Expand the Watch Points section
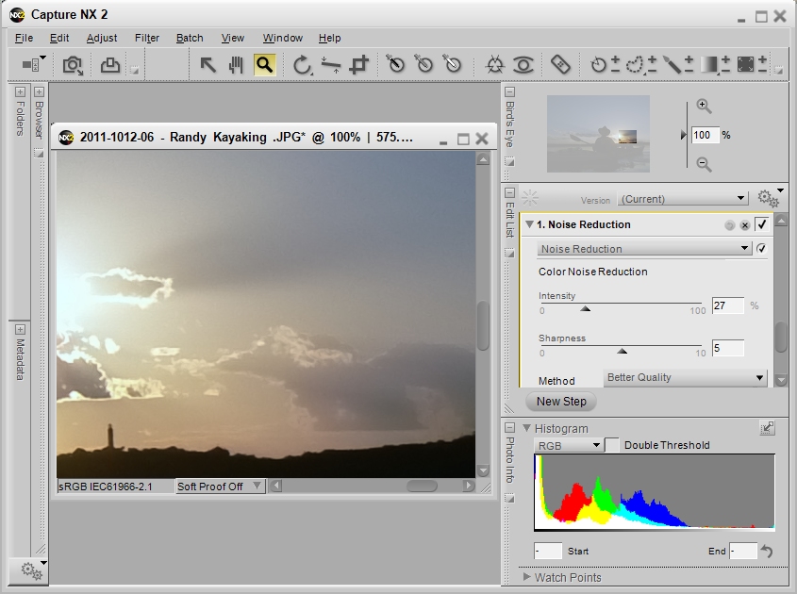The width and height of the screenshot is (797, 594). point(528,577)
